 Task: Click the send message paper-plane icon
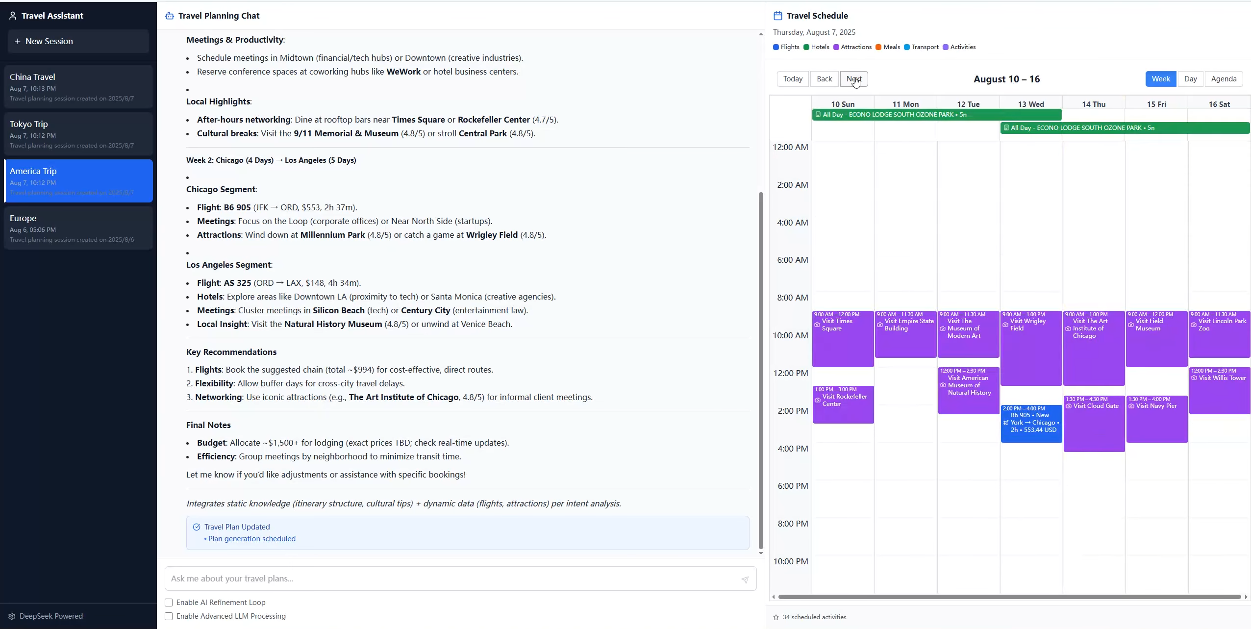(745, 579)
